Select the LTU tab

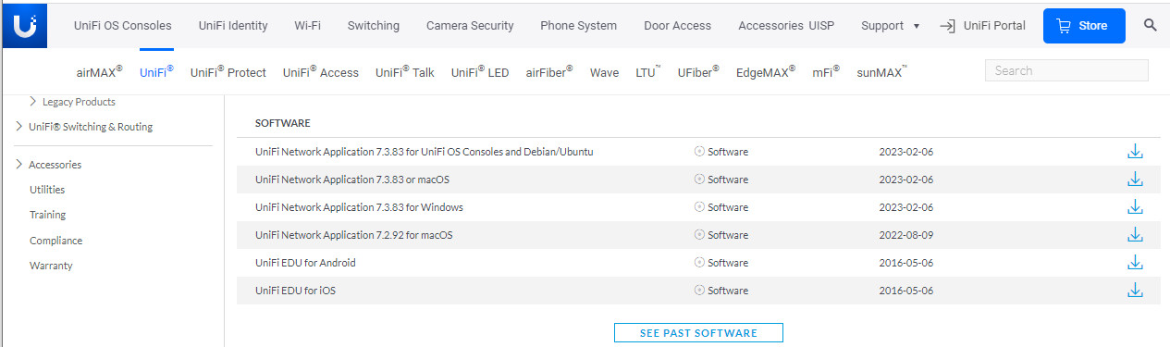[x=647, y=71]
